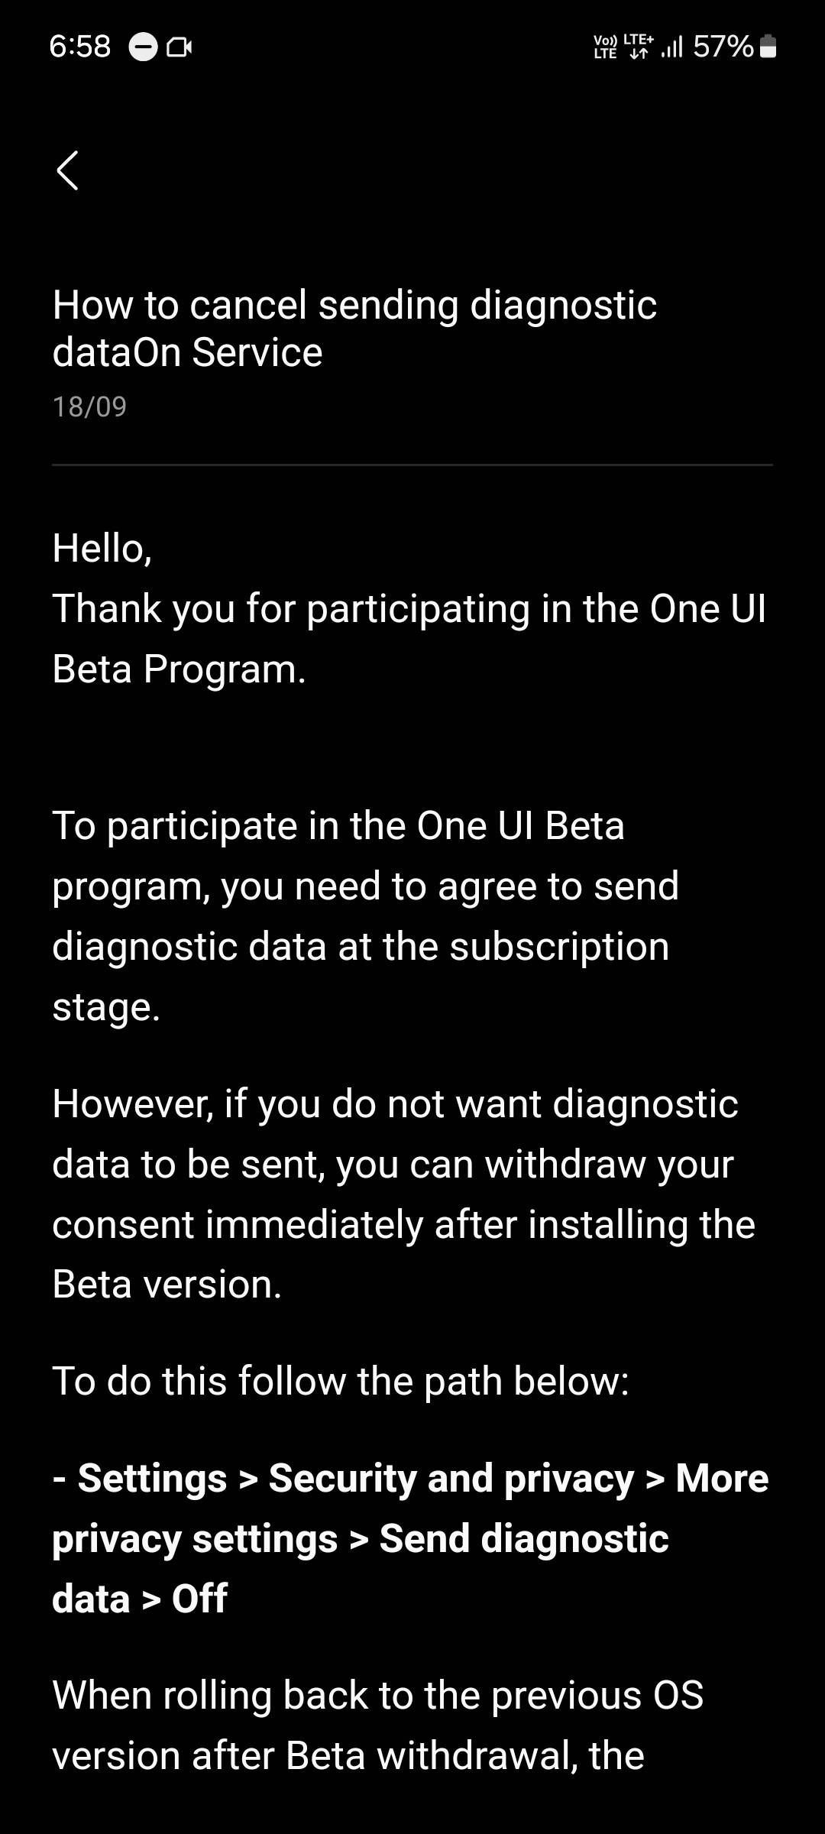
Task: Tap bold "Settings > Security and privacy" text
Action: [356, 1478]
